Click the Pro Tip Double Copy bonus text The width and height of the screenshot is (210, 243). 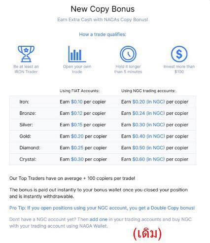click(102, 208)
